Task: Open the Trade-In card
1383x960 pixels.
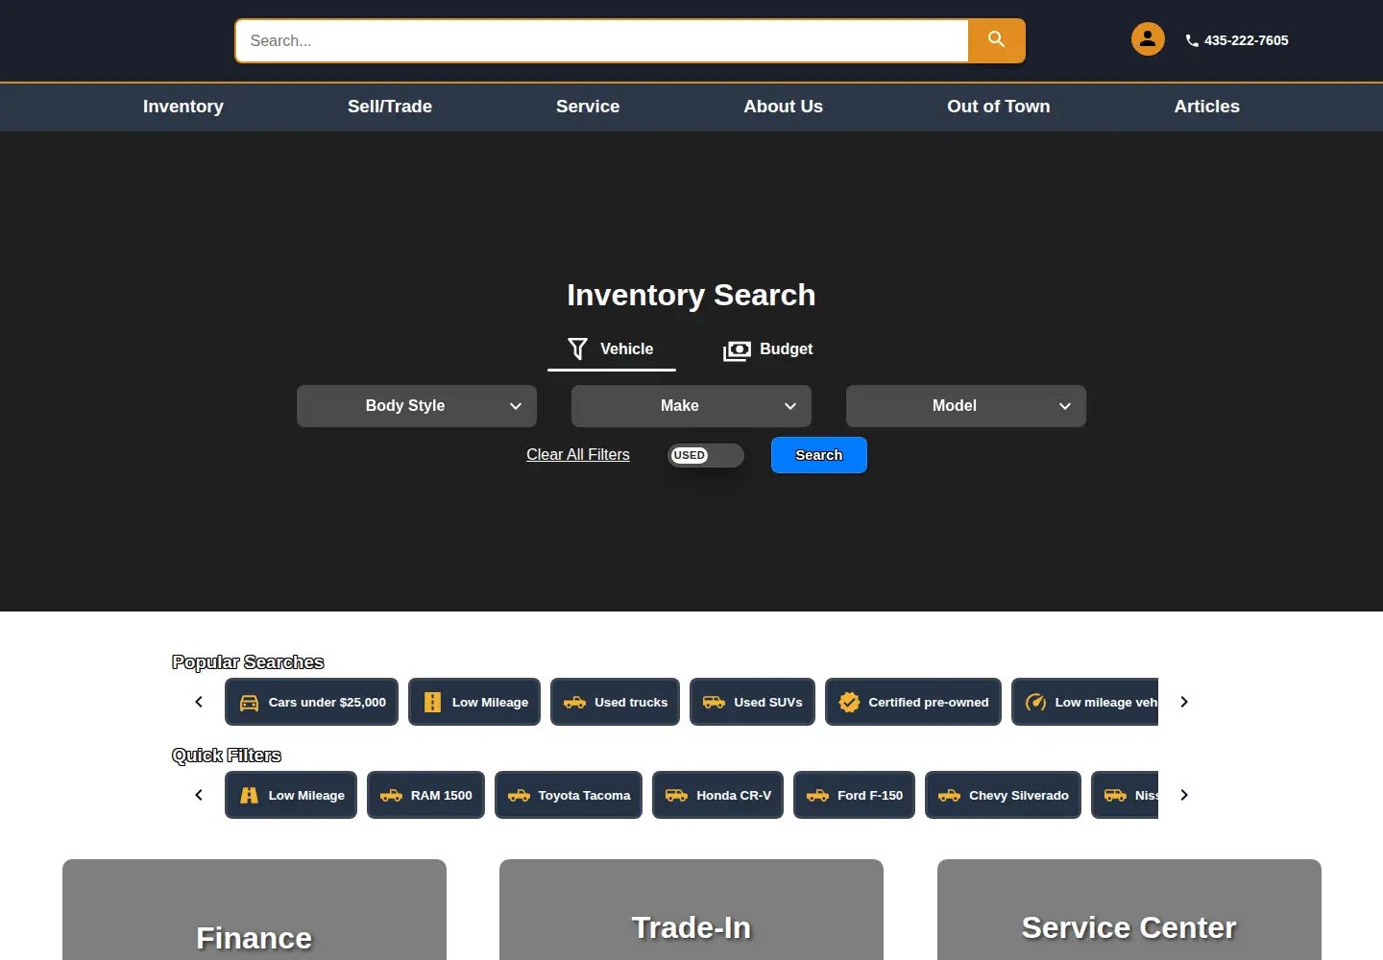Action: point(691,909)
